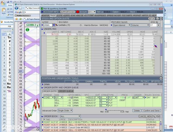Screen dimensions: 173x132
Task: Collapse ORDER ENTRY AND ORDER QUEUE section
Action: point(42,88)
